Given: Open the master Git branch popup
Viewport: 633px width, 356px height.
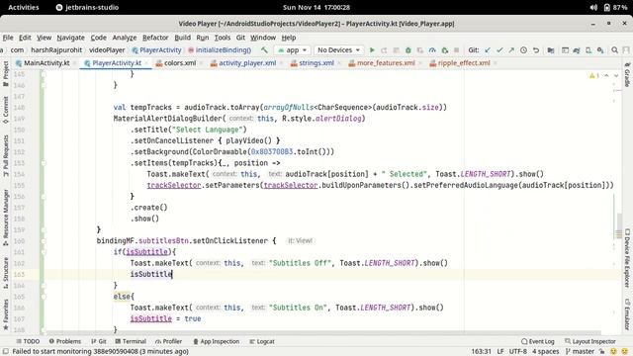Looking at the screenshot, I should pyautogui.click(x=580, y=352).
